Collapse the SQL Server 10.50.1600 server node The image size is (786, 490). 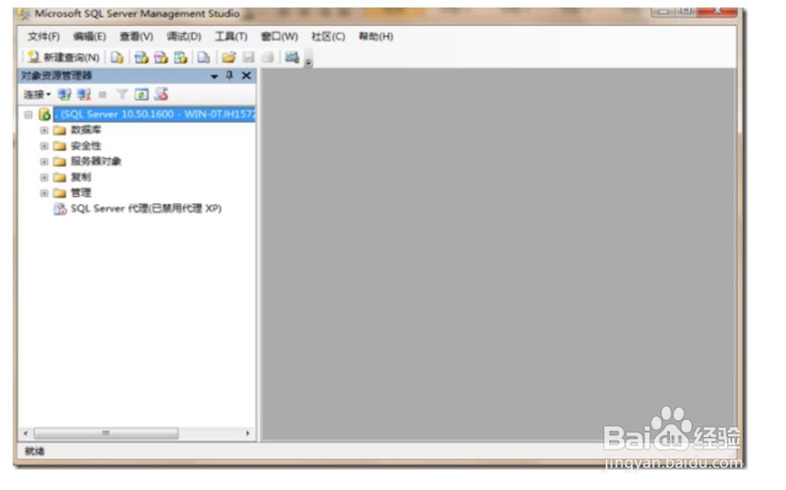tap(28, 115)
